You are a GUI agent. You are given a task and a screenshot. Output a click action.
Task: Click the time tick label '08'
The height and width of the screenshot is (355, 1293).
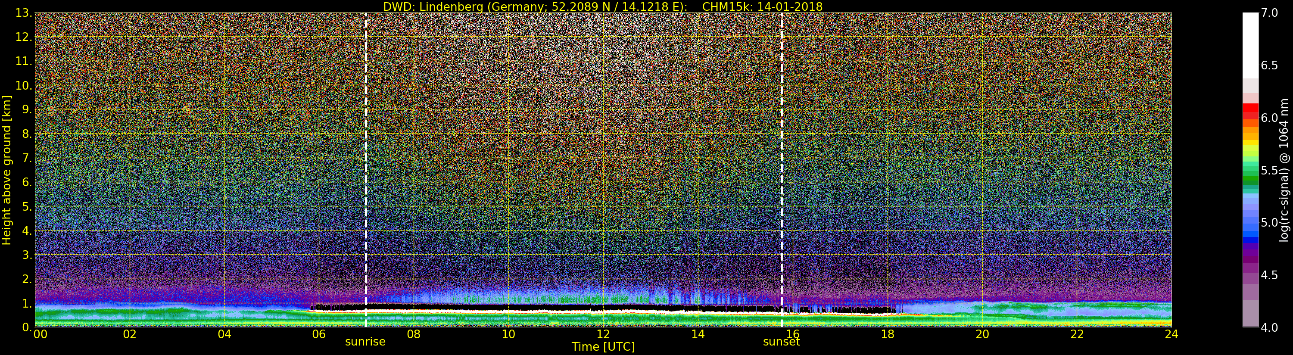coord(414,334)
